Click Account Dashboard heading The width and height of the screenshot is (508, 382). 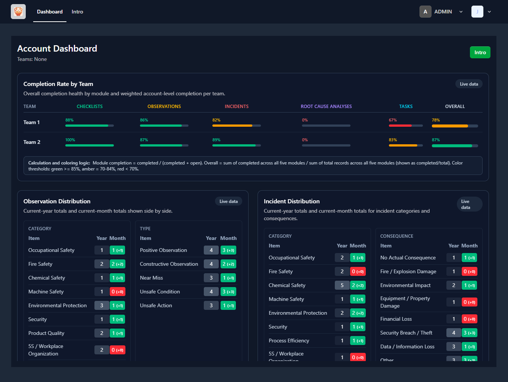(57, 49)
